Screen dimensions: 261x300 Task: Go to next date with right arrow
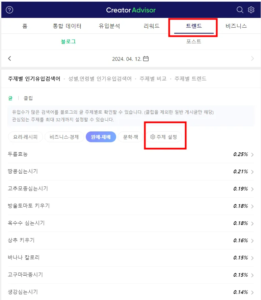click(x=252, y=58)
